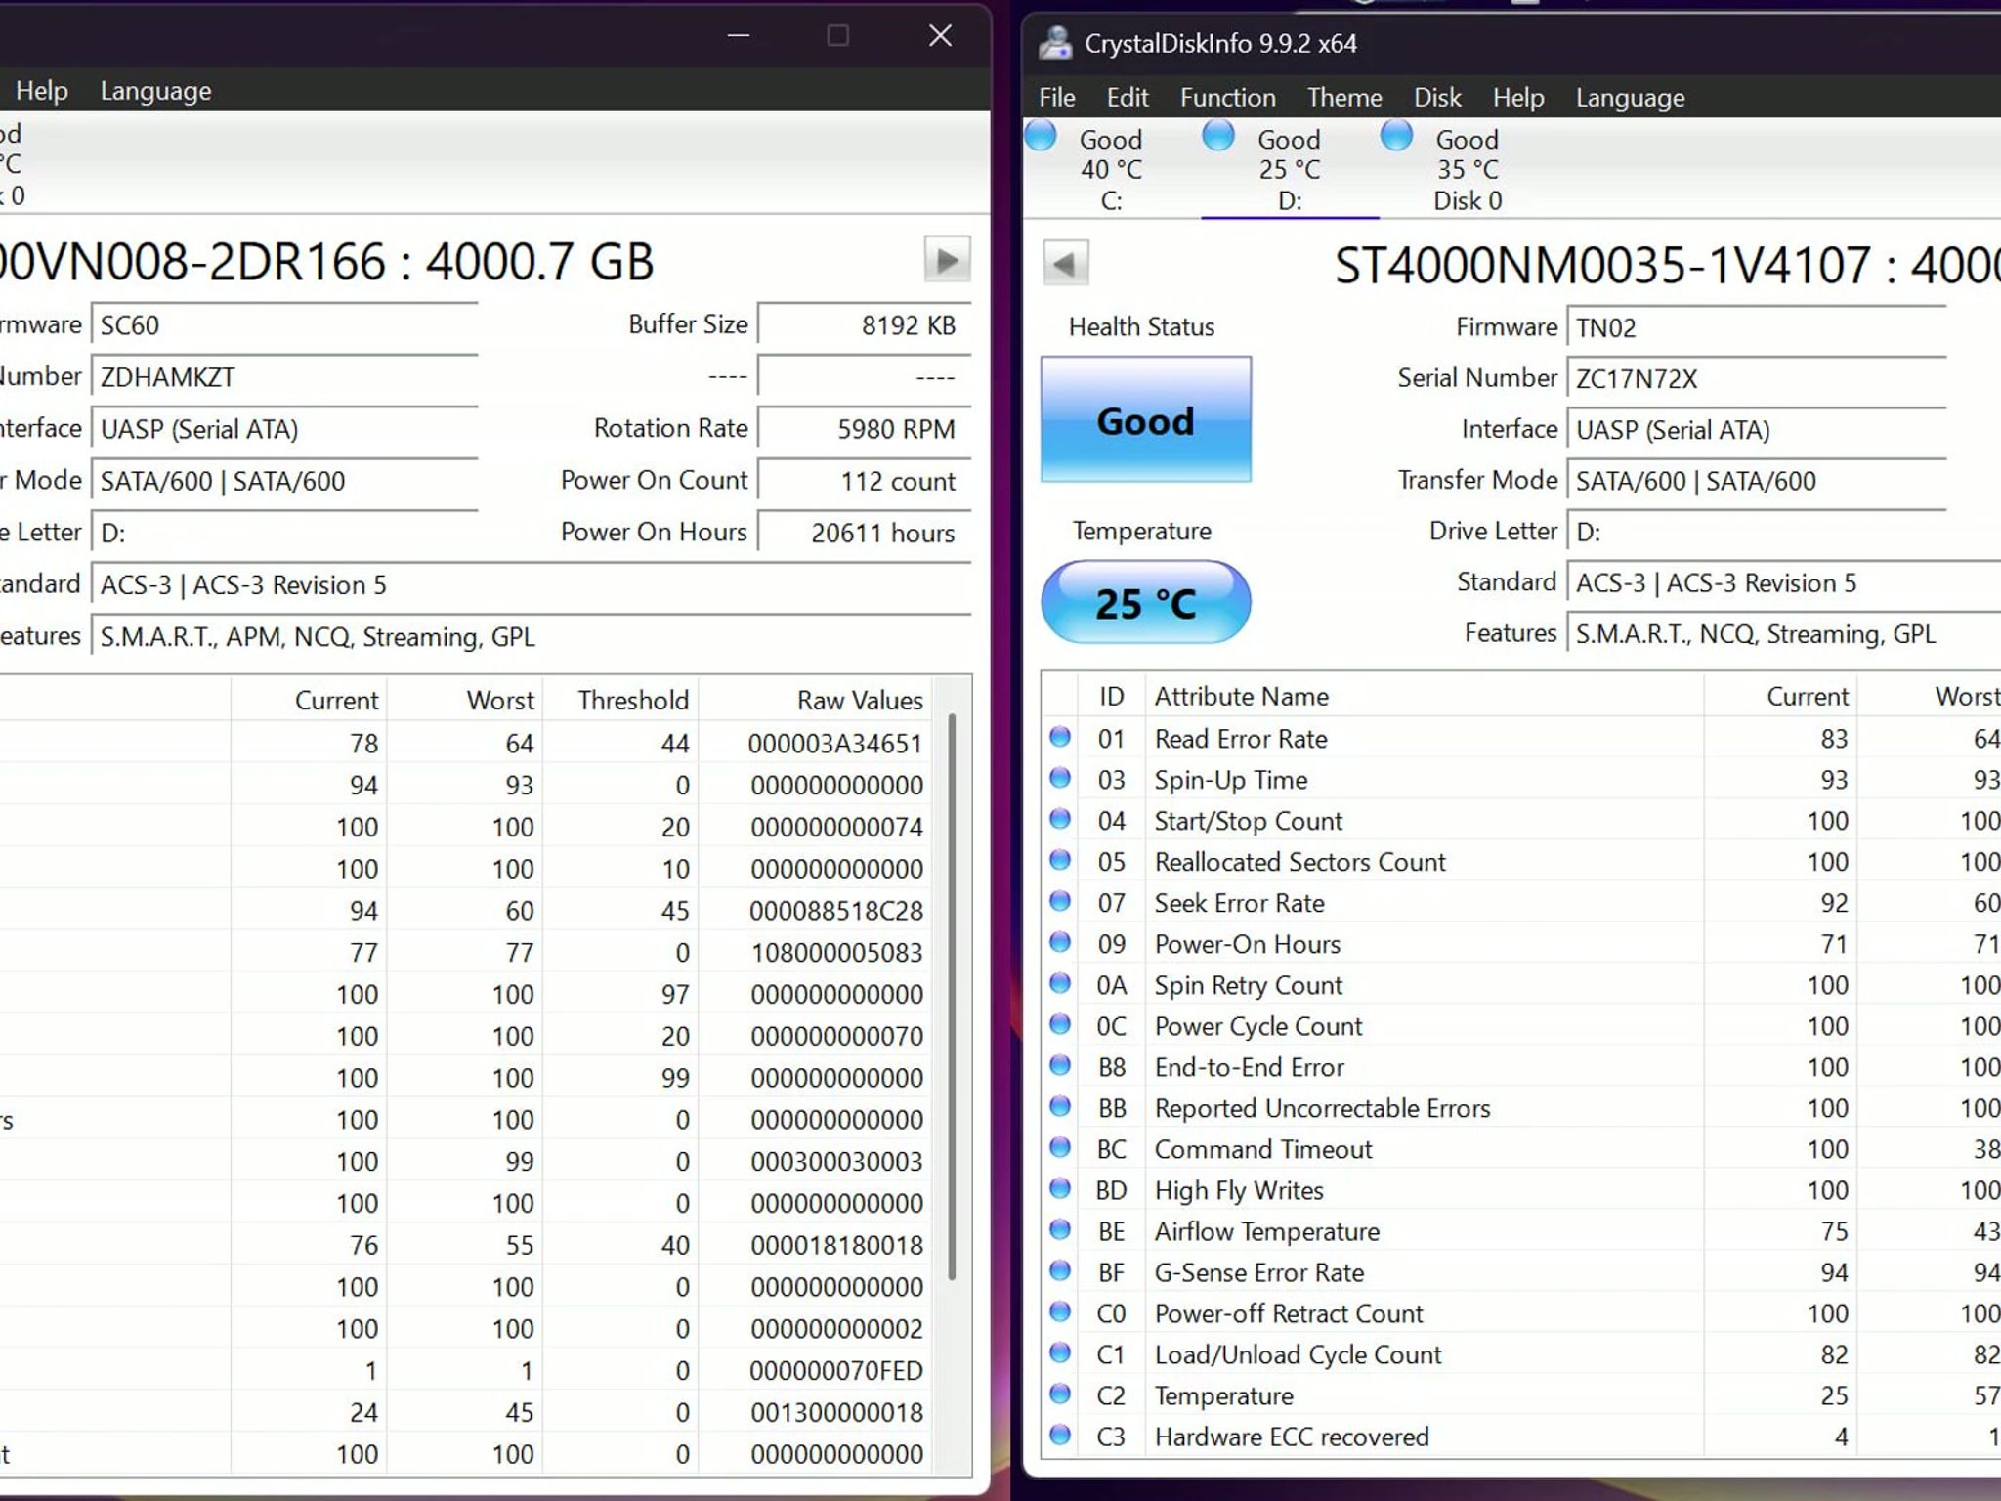Click status dot for Airflow Temperature row

pos(1060,1229)
